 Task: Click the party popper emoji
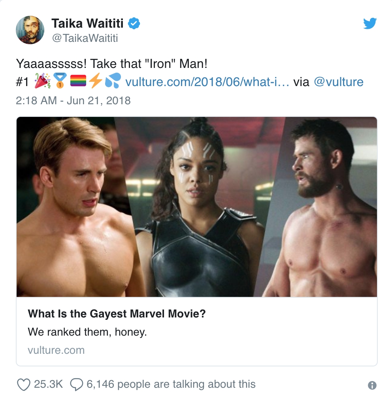coord(43,82)
